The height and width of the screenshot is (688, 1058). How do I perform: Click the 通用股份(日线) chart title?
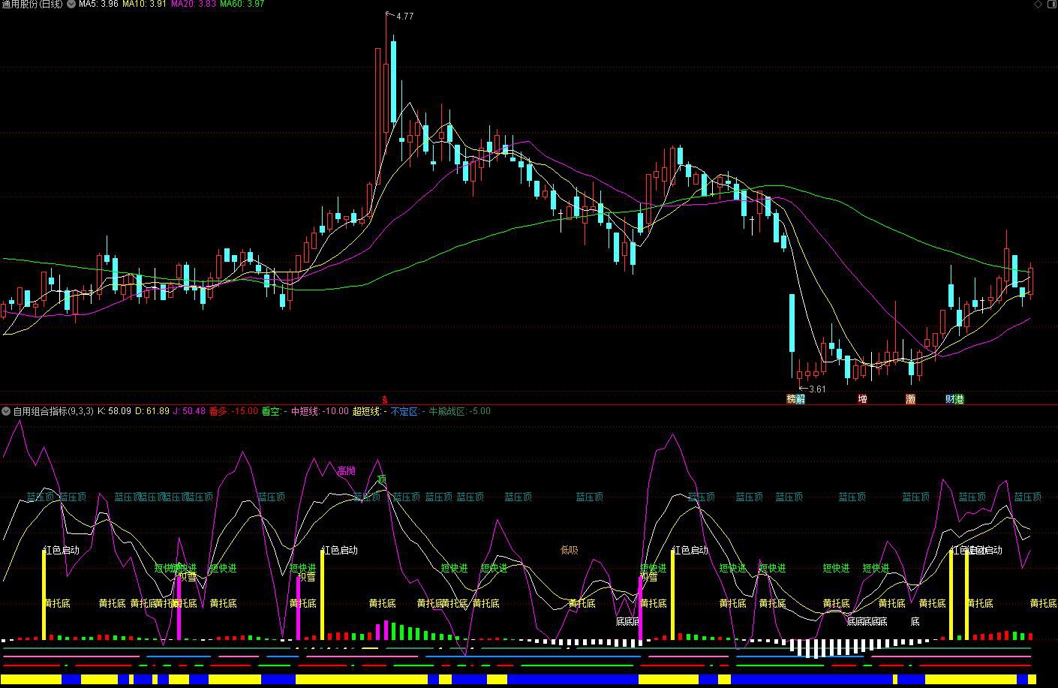[33, 5]
